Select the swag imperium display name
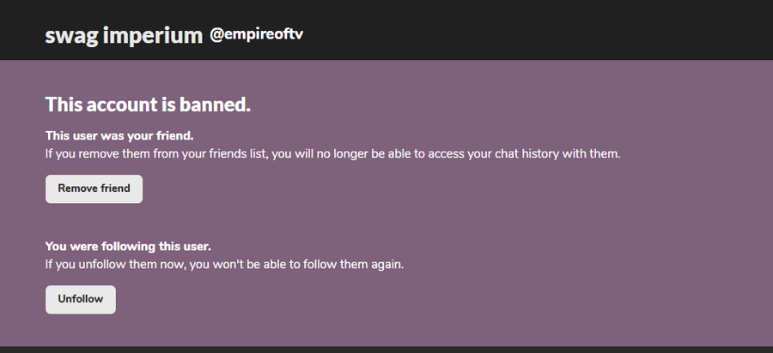 (x=124, y=36)
